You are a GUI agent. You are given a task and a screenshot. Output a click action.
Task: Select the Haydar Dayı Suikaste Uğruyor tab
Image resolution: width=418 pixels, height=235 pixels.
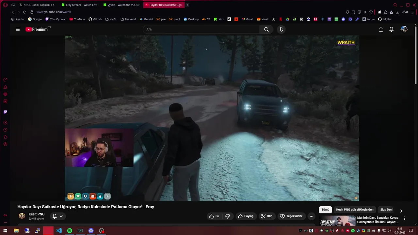(x=164, y=5)
